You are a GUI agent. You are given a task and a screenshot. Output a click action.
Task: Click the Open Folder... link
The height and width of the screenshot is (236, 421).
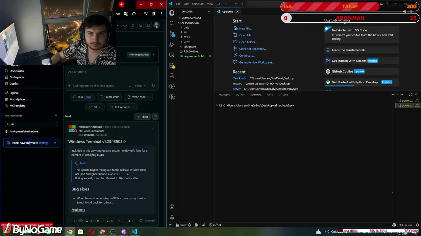coord(248,42)
